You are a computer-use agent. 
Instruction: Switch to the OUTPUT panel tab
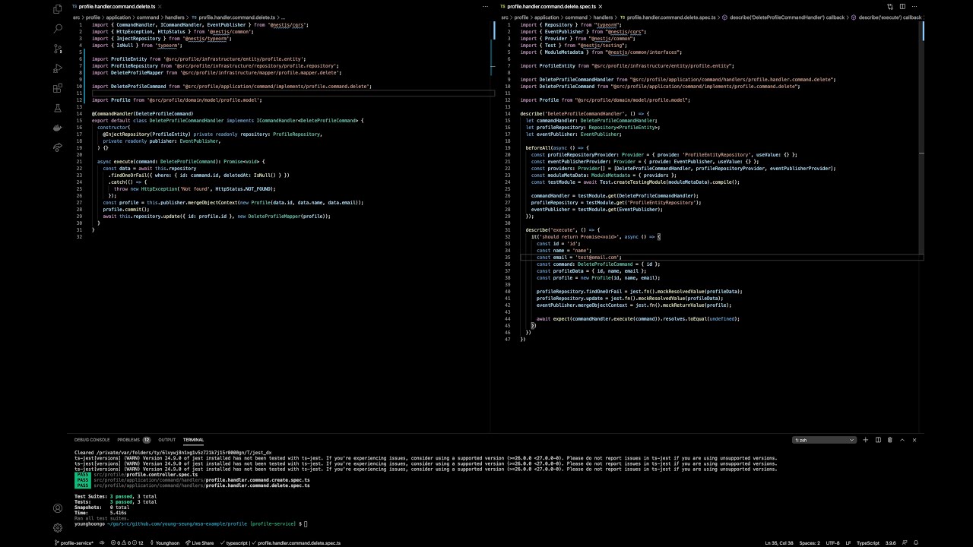click(x=166, y=440)
